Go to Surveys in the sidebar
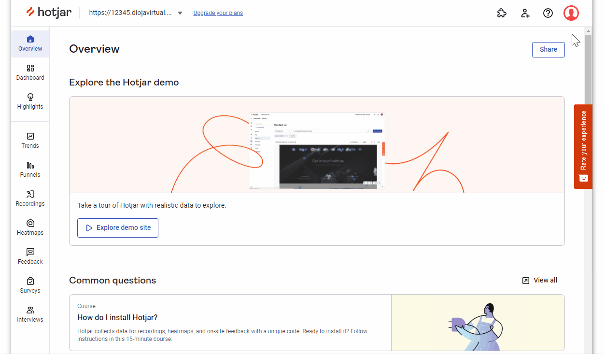 point(30,285)
